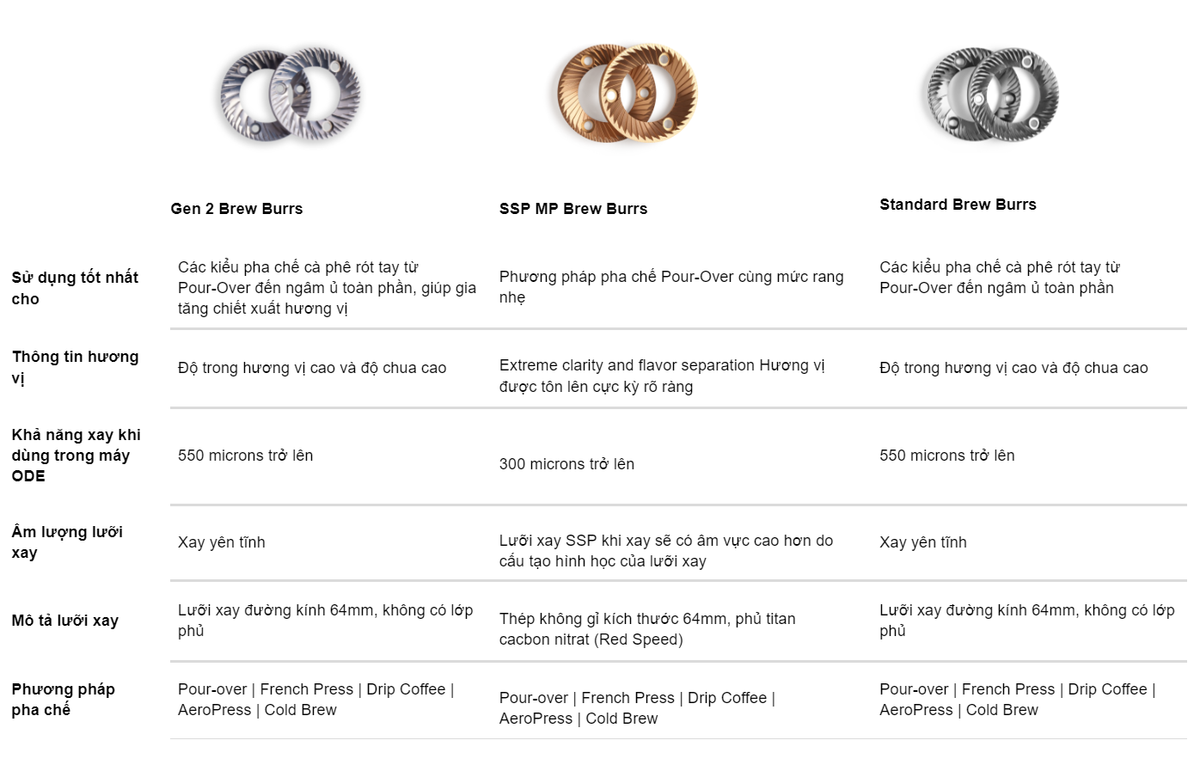This screenshot has width=1200, height=771.
Task: Click the 'Red Speed' titanium coating description
Action: pyautogui.click(x=646, y=629)
